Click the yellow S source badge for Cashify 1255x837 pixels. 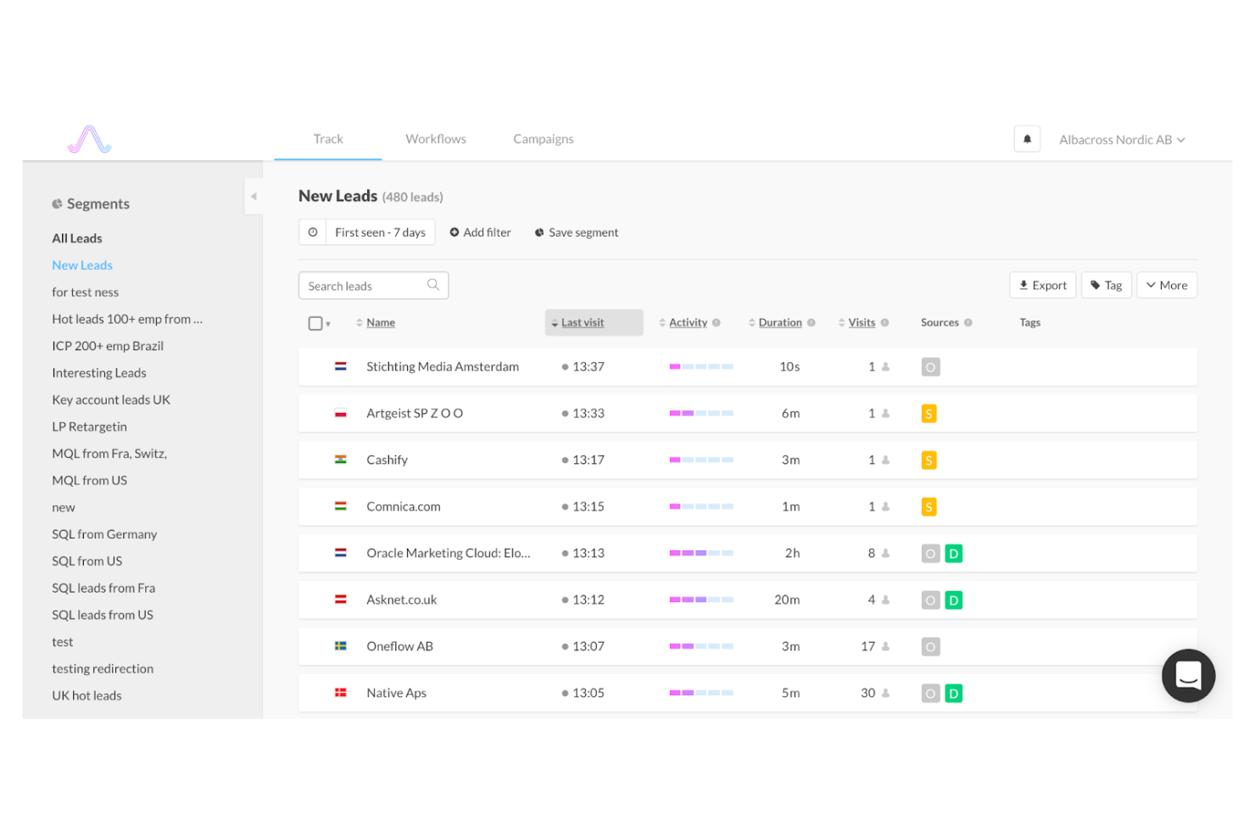point(929,460)
